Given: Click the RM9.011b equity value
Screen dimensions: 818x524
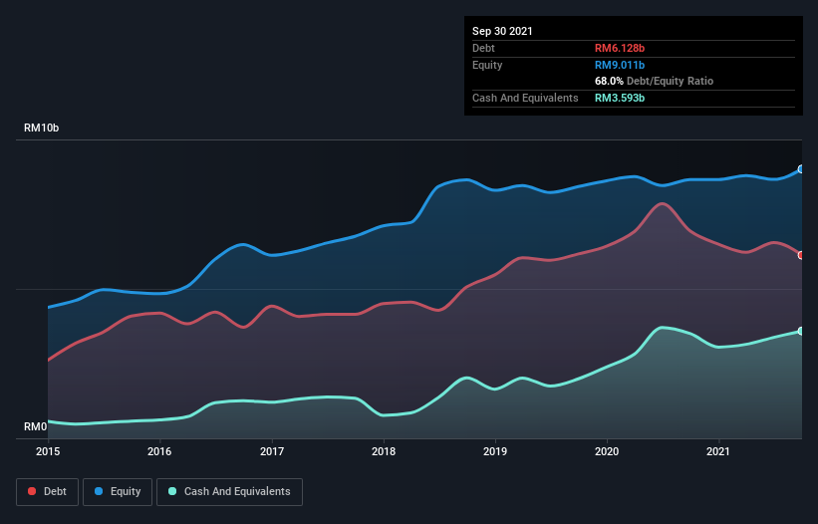Looking at the screenshot, I should (620, 65).
